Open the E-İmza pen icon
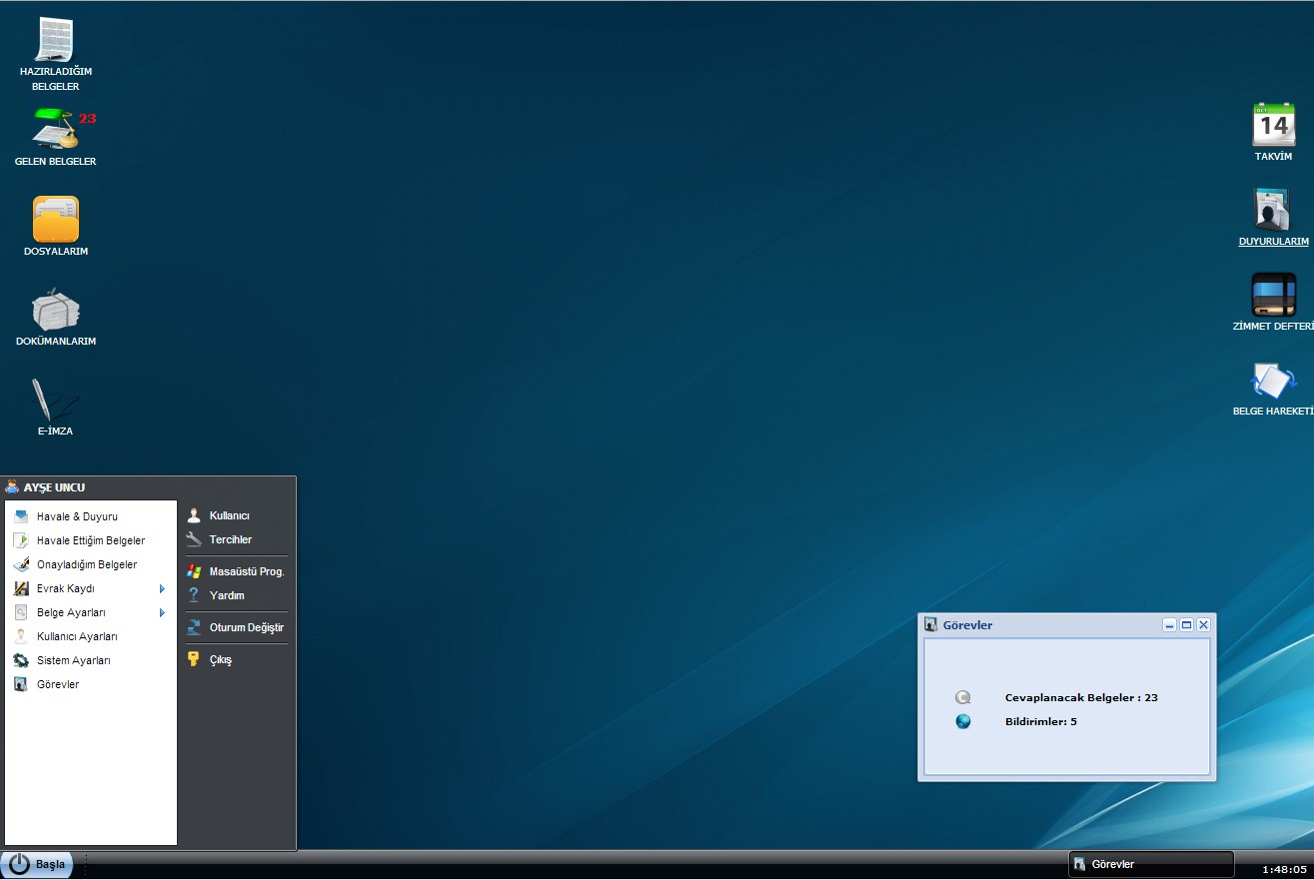 pyautogui.click(x=55, y=399)
